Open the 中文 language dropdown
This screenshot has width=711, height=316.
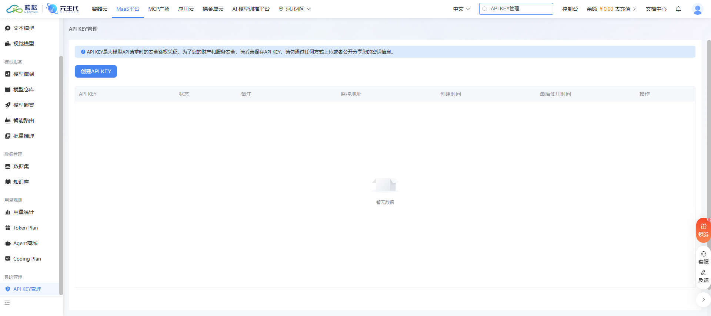[461, 9]
